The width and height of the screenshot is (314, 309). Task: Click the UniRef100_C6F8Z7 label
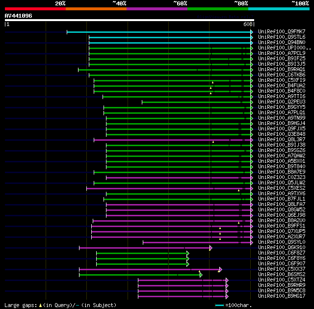pos(282,253)
